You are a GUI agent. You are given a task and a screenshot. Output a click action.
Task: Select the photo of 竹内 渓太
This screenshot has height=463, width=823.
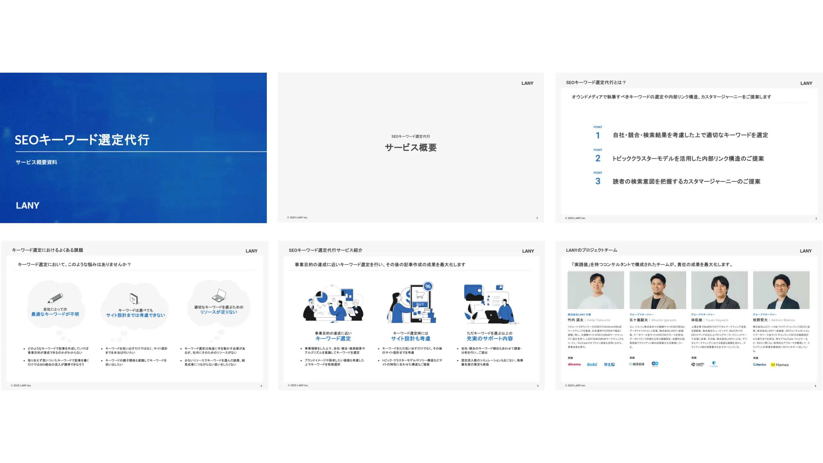click(595, 290)
